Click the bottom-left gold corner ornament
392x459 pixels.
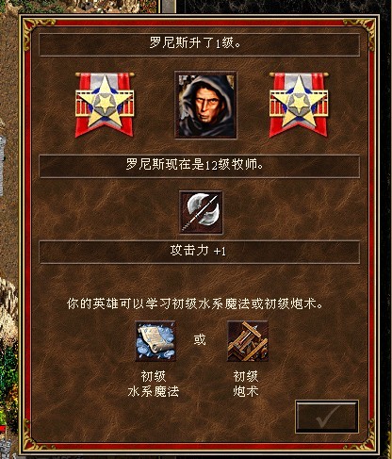point(35,436)
